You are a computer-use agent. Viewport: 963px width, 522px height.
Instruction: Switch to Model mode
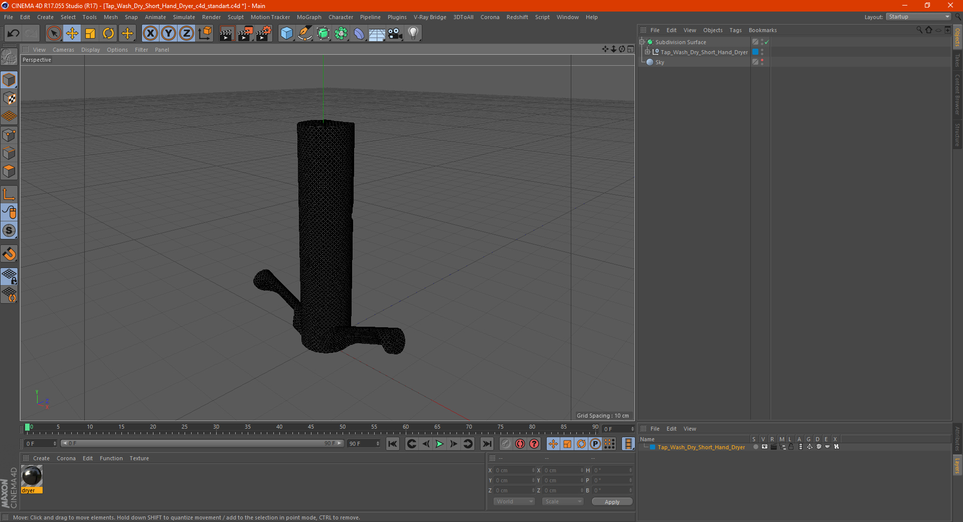pyautogui.click(x=9, y=80)
